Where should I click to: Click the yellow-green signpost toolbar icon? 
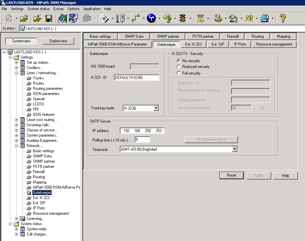pos(167,18)
